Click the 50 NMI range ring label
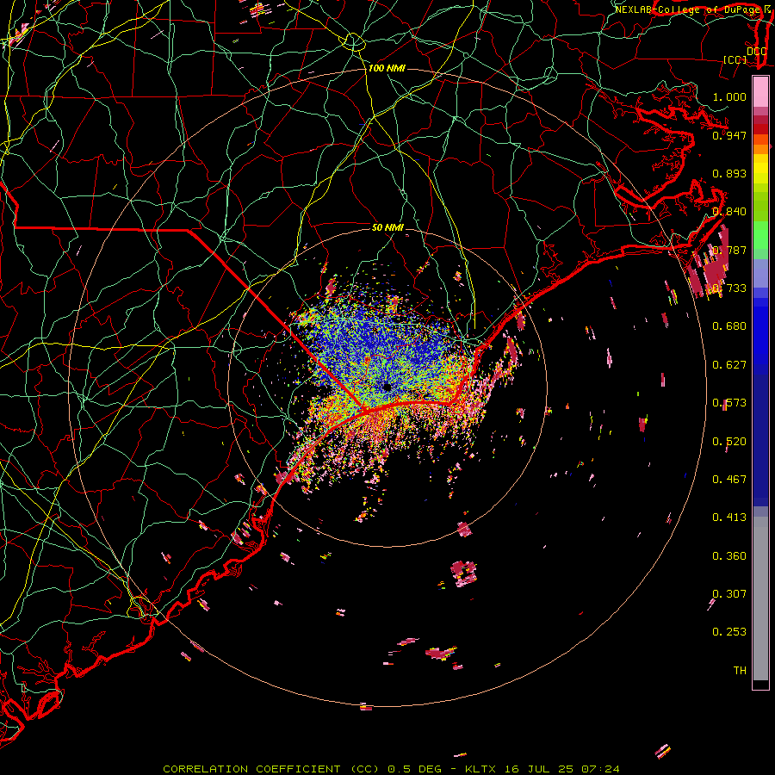This screenshot has width=775, height=775. pyautogui.click(x=387, y=227)
